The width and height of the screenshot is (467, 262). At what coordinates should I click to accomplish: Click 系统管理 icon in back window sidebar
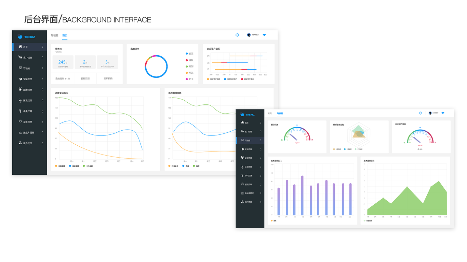pos(21,122)
